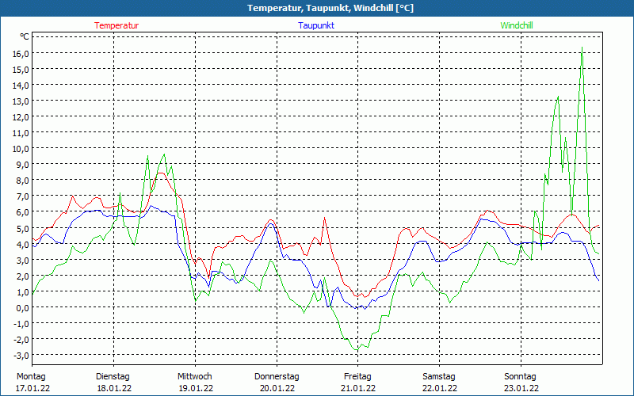Click the 4,0 y-axis value
Image resolution: width=634 pixels, height=396 pixels.
point(23,244)
